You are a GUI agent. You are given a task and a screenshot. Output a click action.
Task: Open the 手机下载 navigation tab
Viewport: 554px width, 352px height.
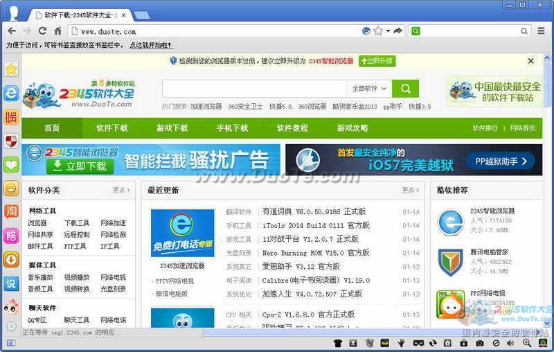pyautogui.click(x=232, y=128)
